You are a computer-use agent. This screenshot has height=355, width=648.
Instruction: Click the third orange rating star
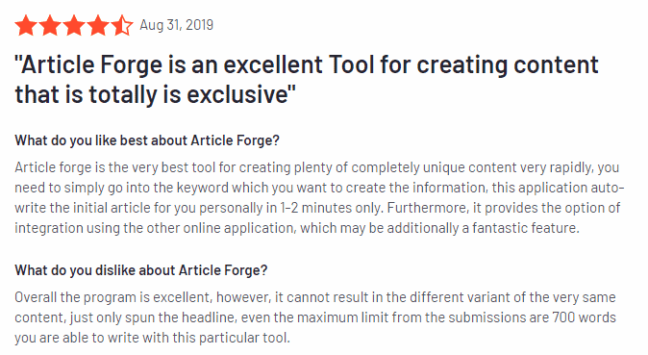74,25
